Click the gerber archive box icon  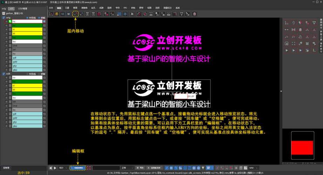[4, 13]
